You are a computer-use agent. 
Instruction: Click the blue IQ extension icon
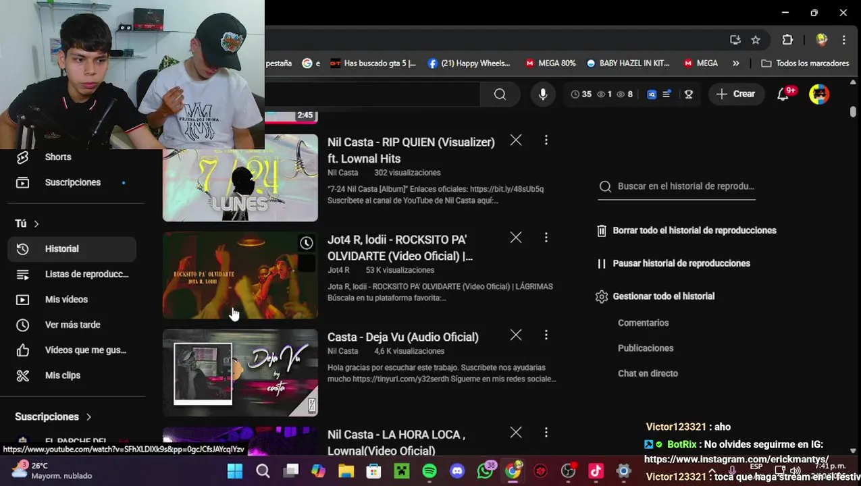[652, 94]
